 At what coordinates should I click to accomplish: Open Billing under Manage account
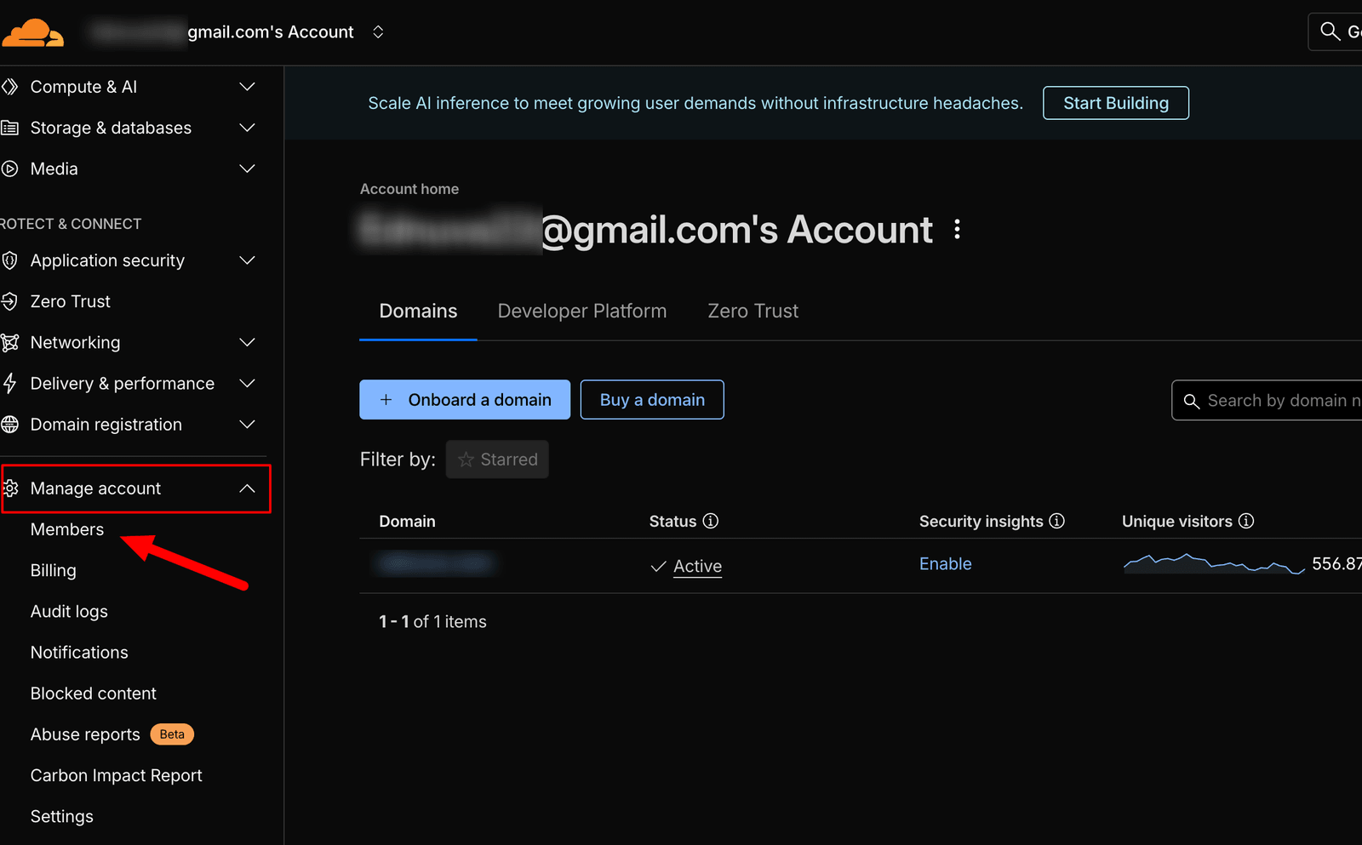54,570
